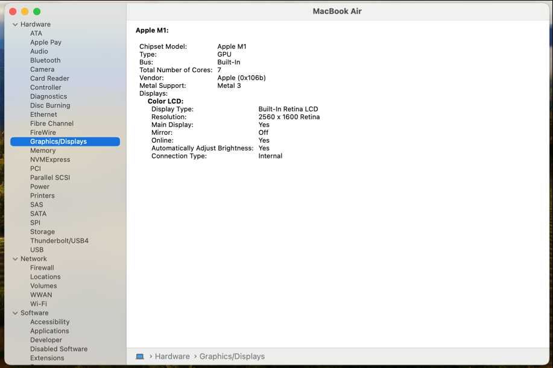Open Disabled Software entry

tap(58, 349)
